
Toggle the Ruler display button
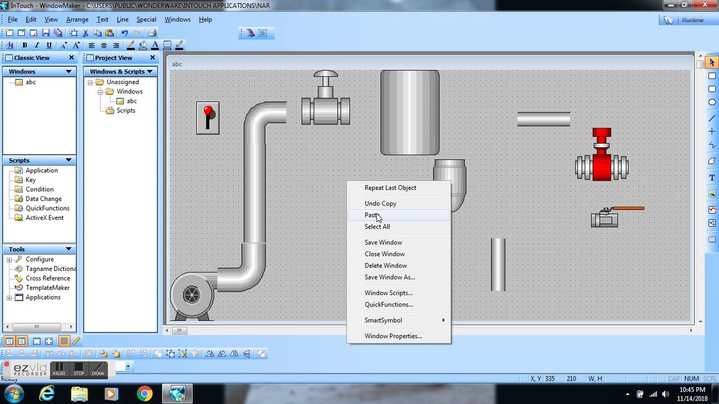coord(76,341)
